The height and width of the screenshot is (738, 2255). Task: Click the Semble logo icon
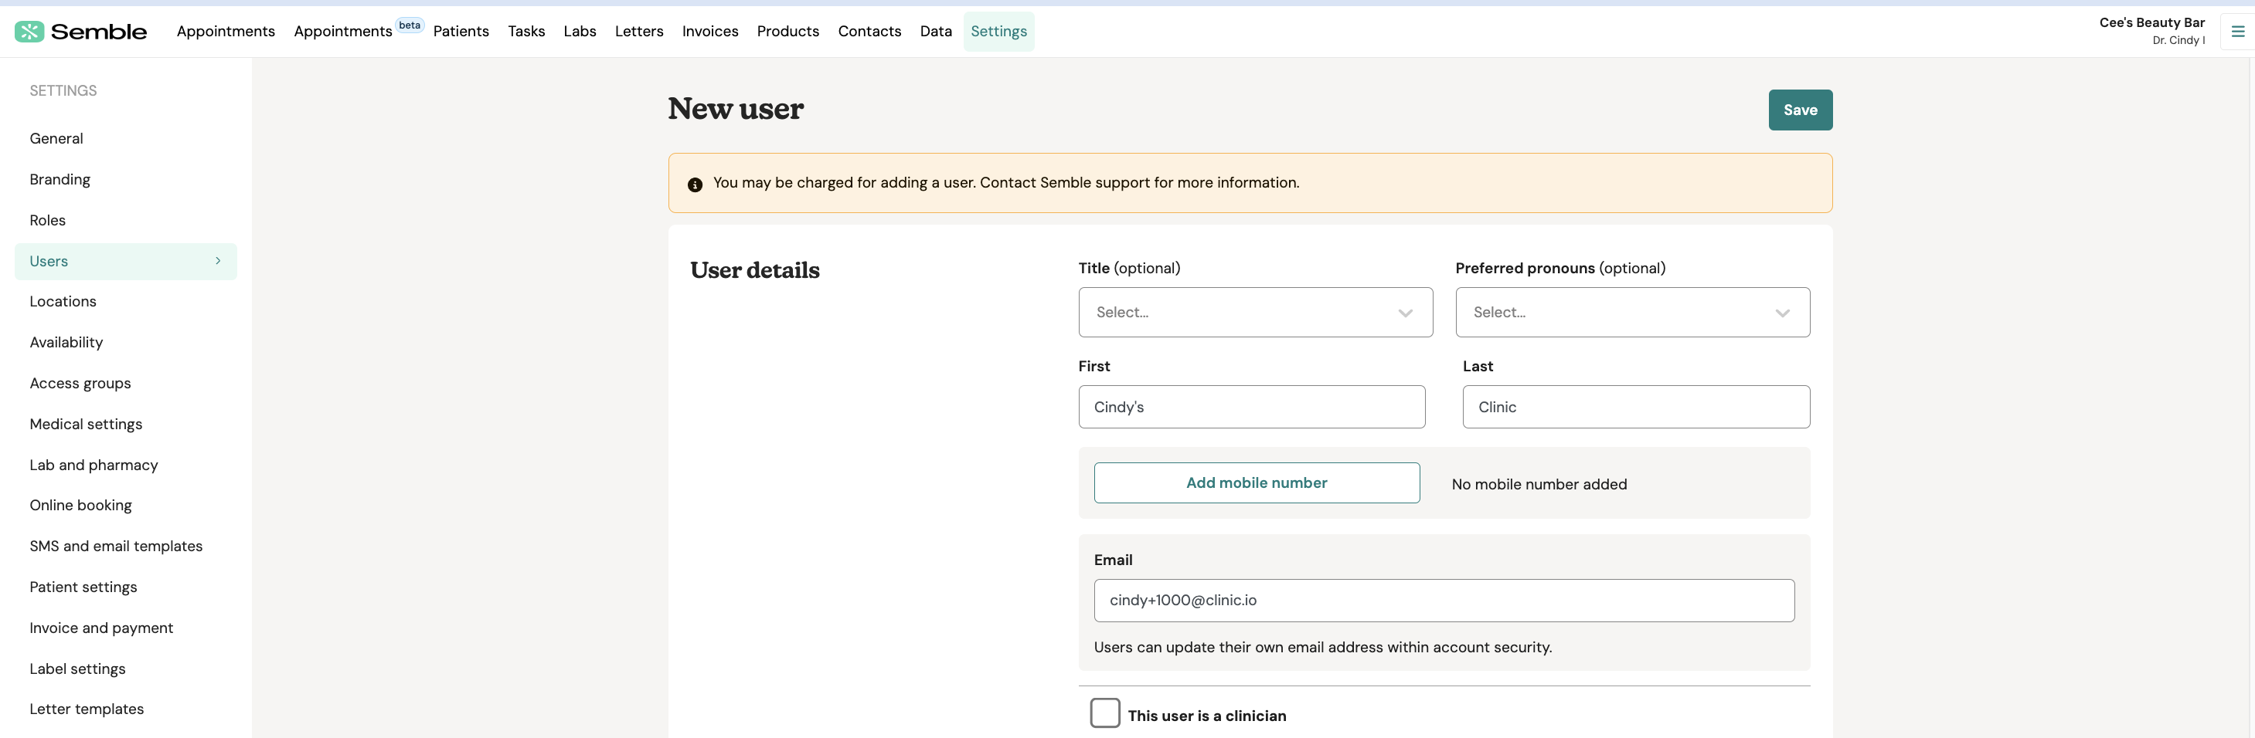pos(29,32)
